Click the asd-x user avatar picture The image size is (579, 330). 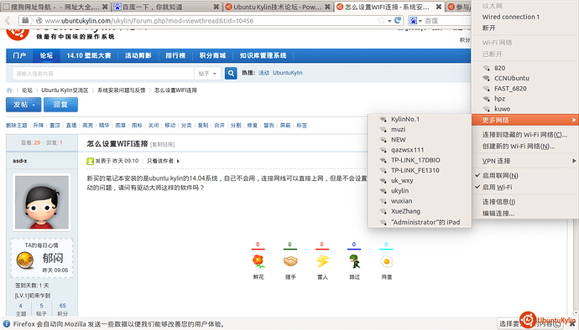pos(42,202)
